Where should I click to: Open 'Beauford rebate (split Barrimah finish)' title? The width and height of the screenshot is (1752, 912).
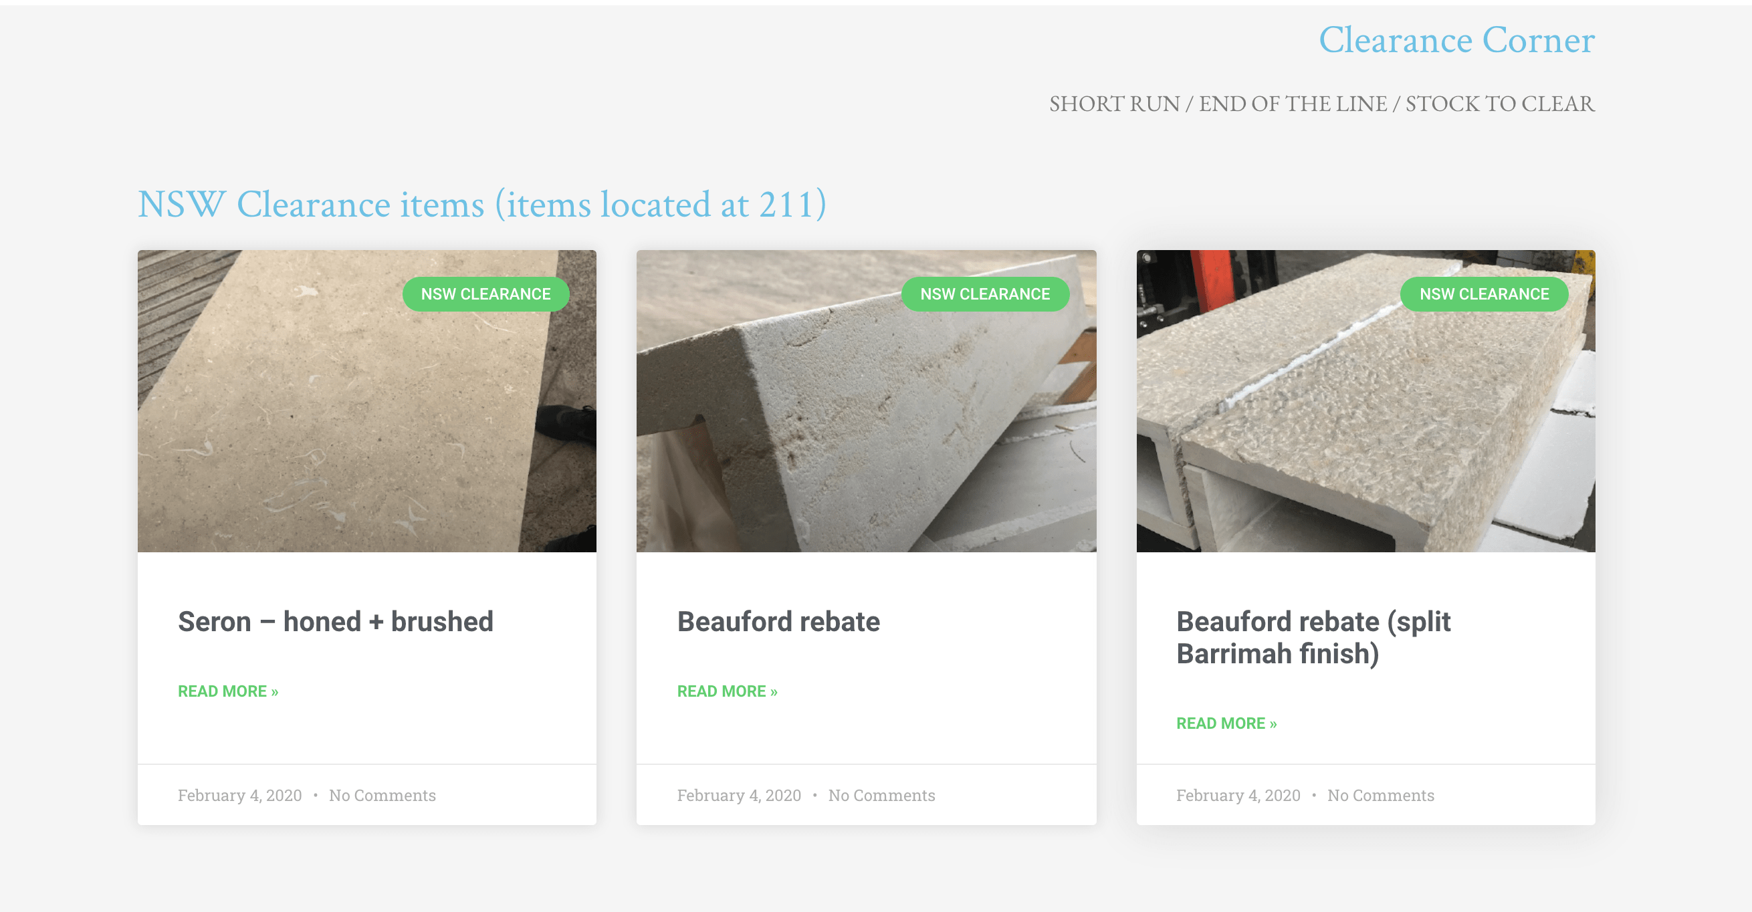[x=1313, y=637]
